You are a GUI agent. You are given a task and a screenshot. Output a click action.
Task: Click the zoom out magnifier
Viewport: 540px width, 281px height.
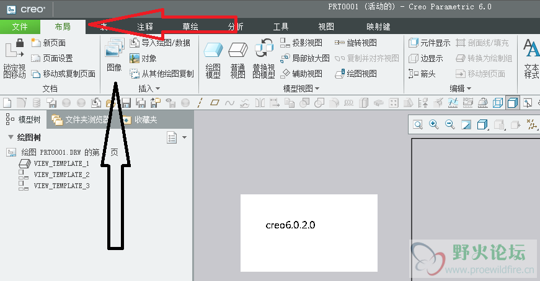coord(449,124)
